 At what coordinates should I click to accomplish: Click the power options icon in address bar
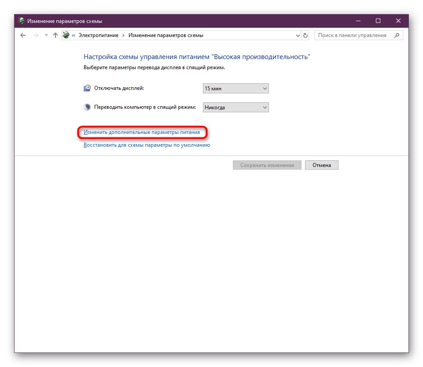66,35
